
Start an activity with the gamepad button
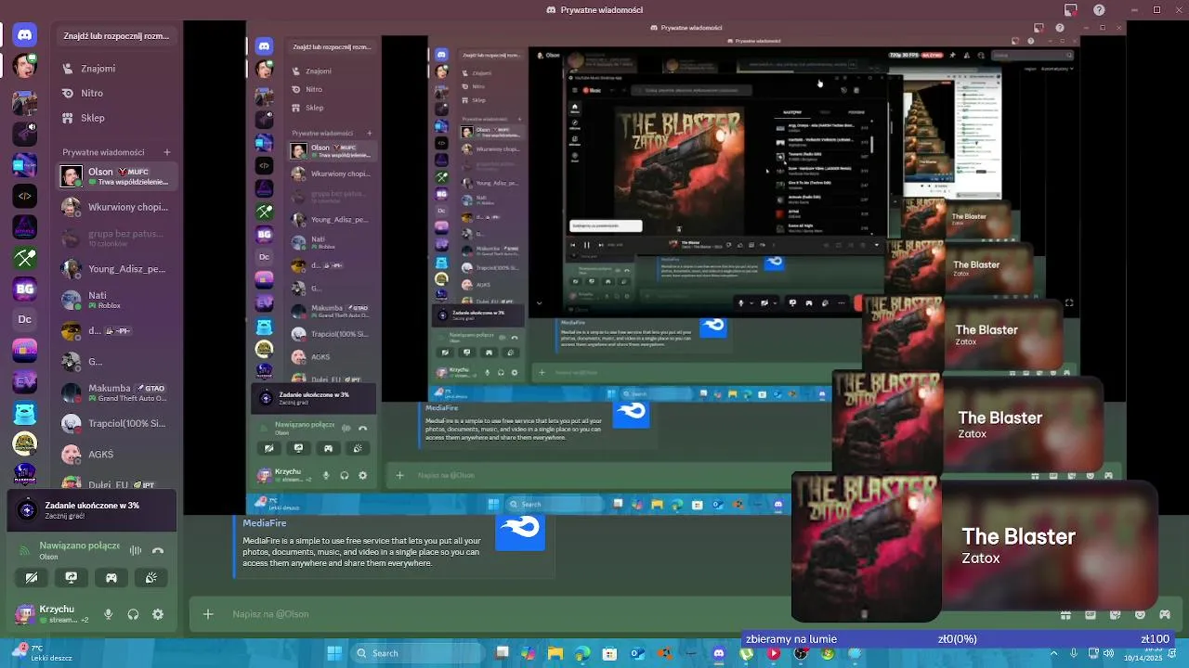pos(111,577)
